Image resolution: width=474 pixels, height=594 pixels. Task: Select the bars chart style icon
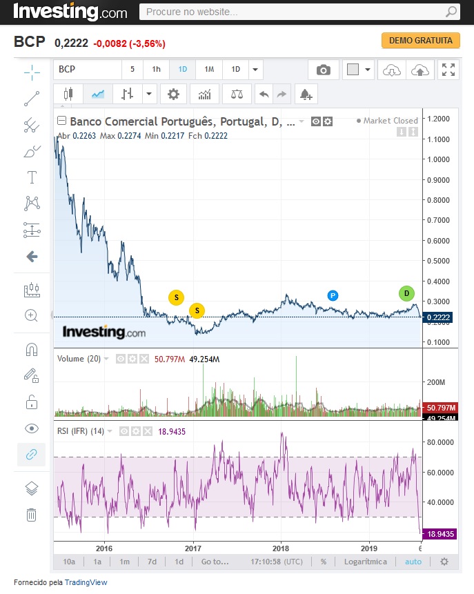128,94
